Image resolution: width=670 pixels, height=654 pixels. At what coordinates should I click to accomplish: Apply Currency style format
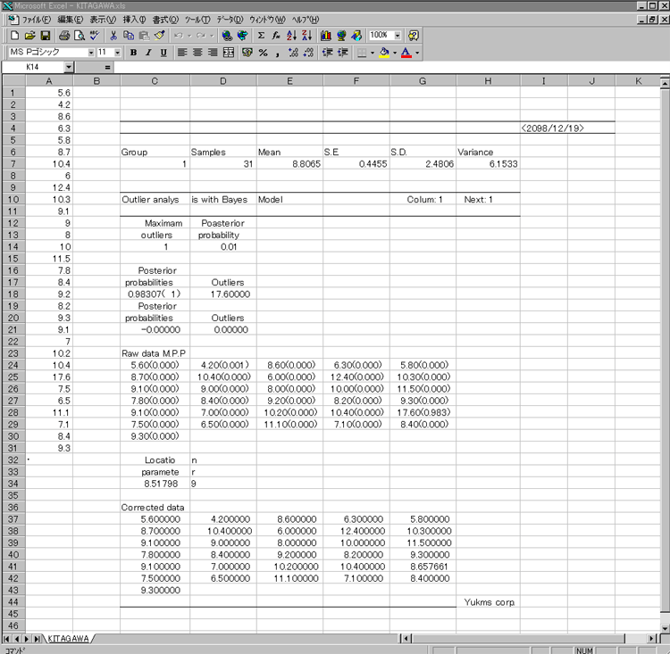(x=247, y=53)
